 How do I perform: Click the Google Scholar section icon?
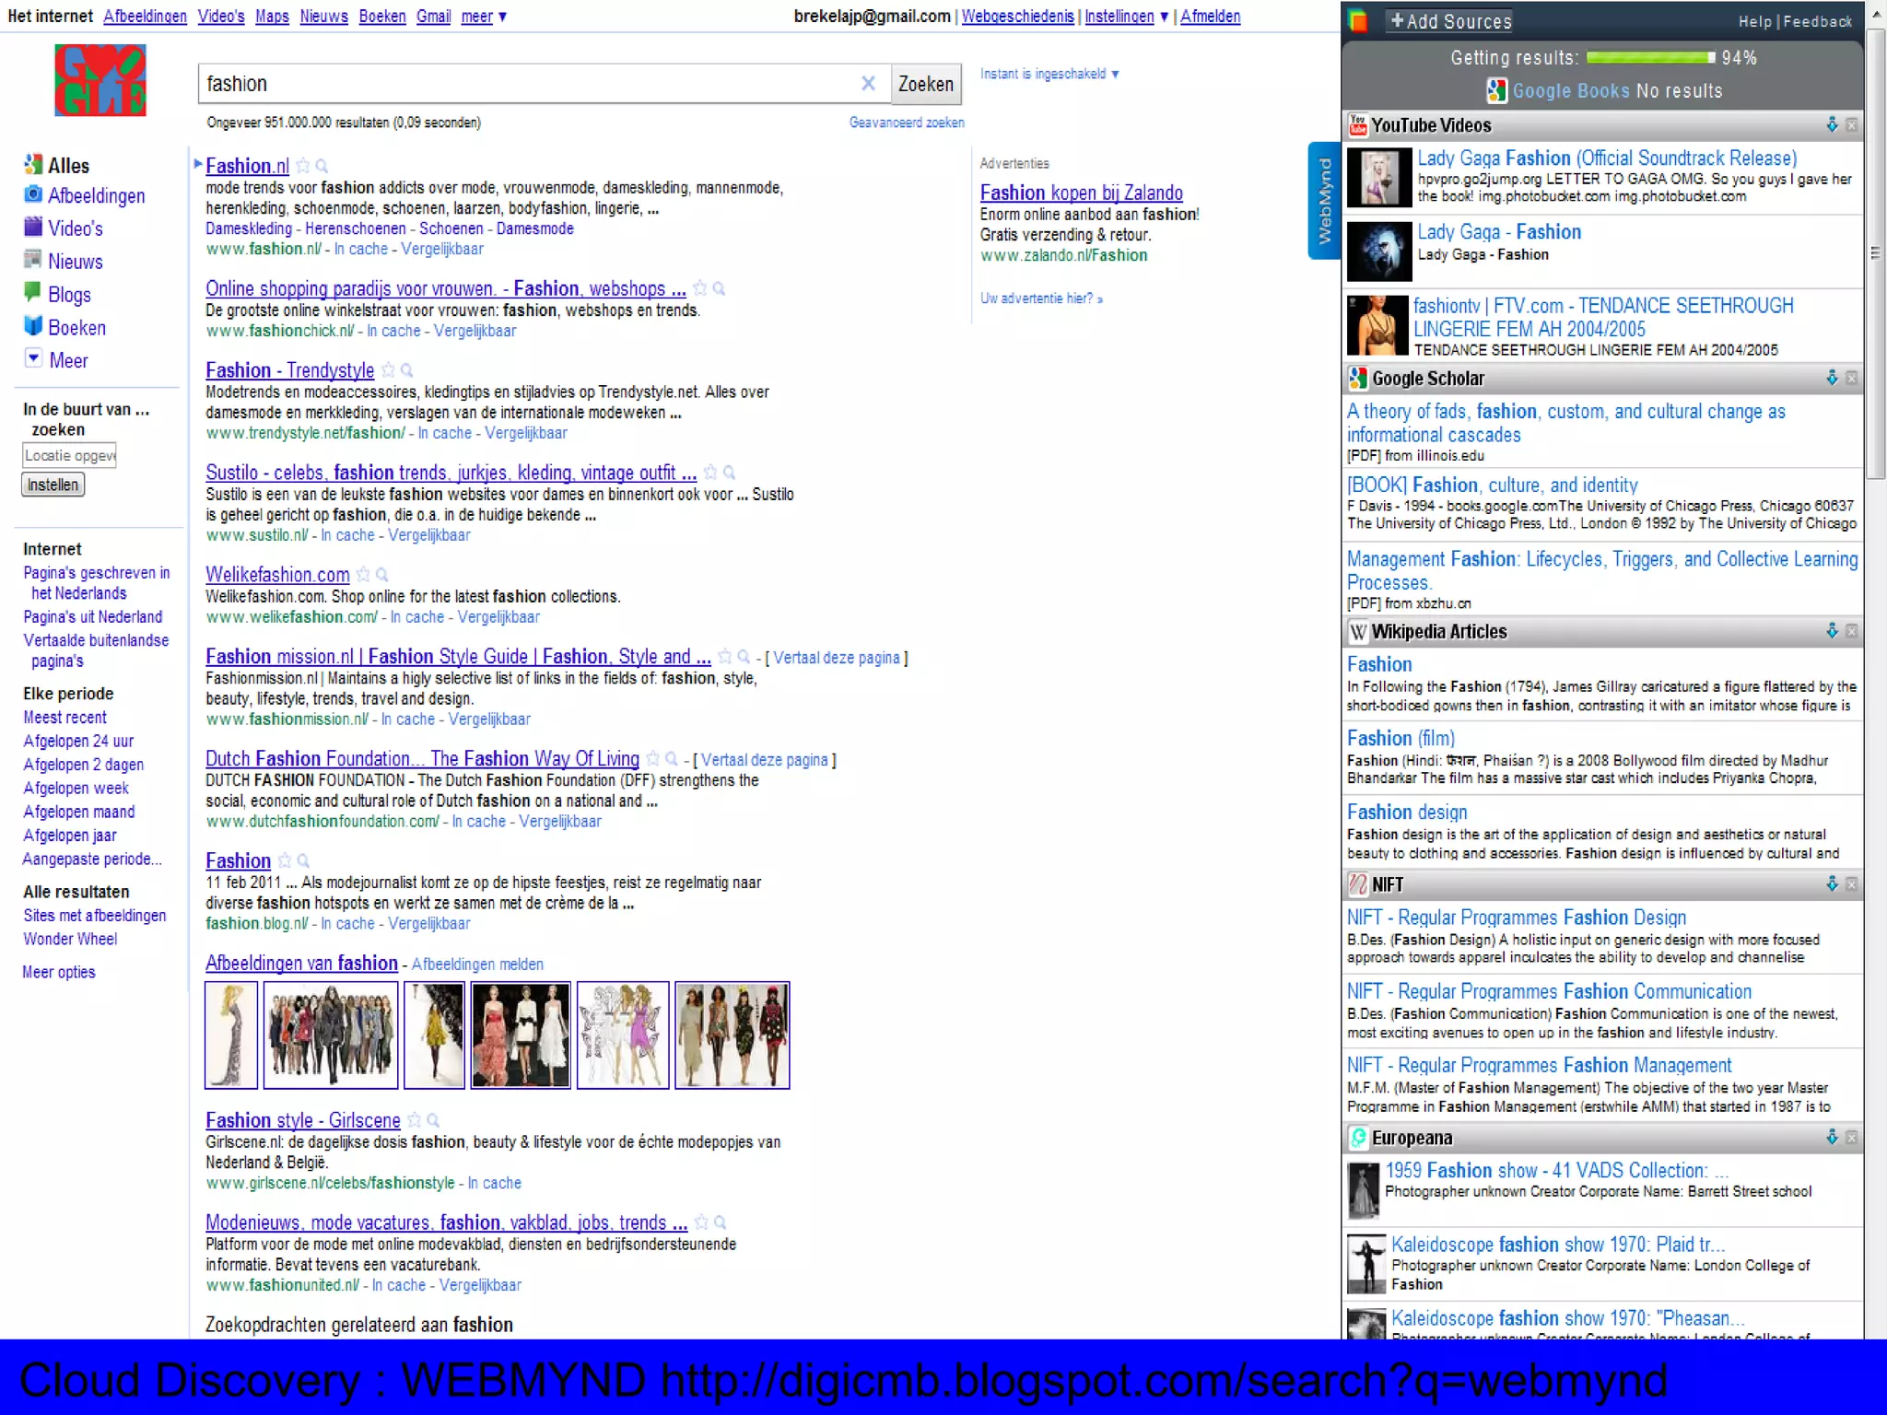(1358, 378)
